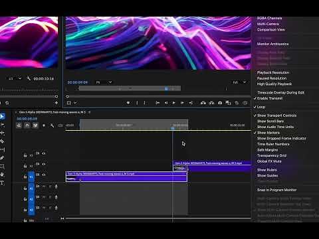Open timeline display settings wrench
The height and width of the screenshot is (239, 319).
tap(52, 125)
